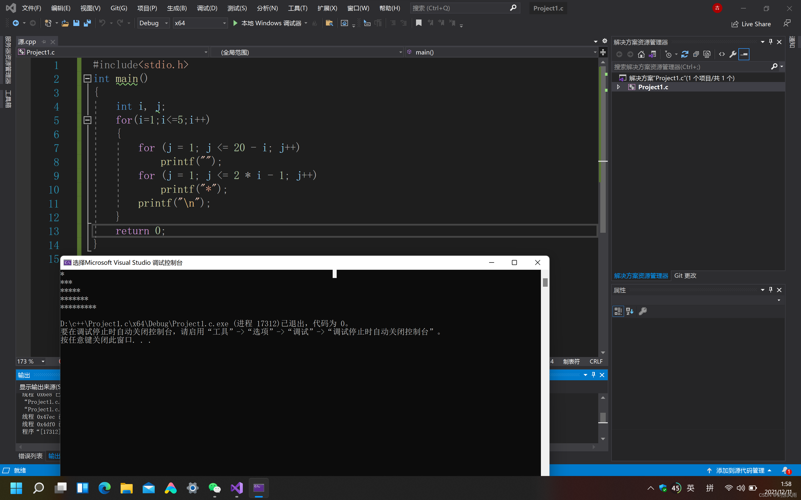Screen dimensions: 801x500
Task: Expand the Project1.c tree node
Action: 618,87
